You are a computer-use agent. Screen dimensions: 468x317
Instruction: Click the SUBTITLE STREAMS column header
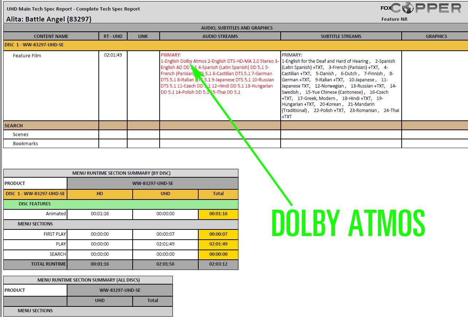(341, 36)
